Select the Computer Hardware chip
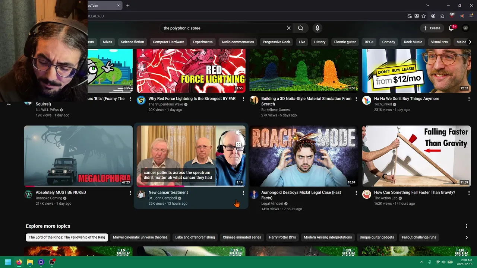The width and height of the screenshot is (477, 268). click(168, 42)
